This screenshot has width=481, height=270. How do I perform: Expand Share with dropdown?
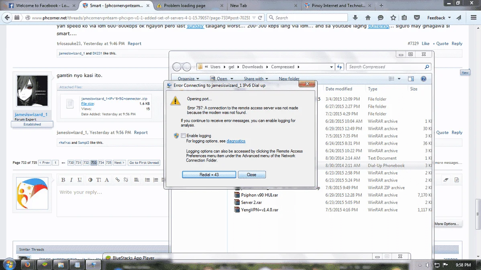(256, 79)
